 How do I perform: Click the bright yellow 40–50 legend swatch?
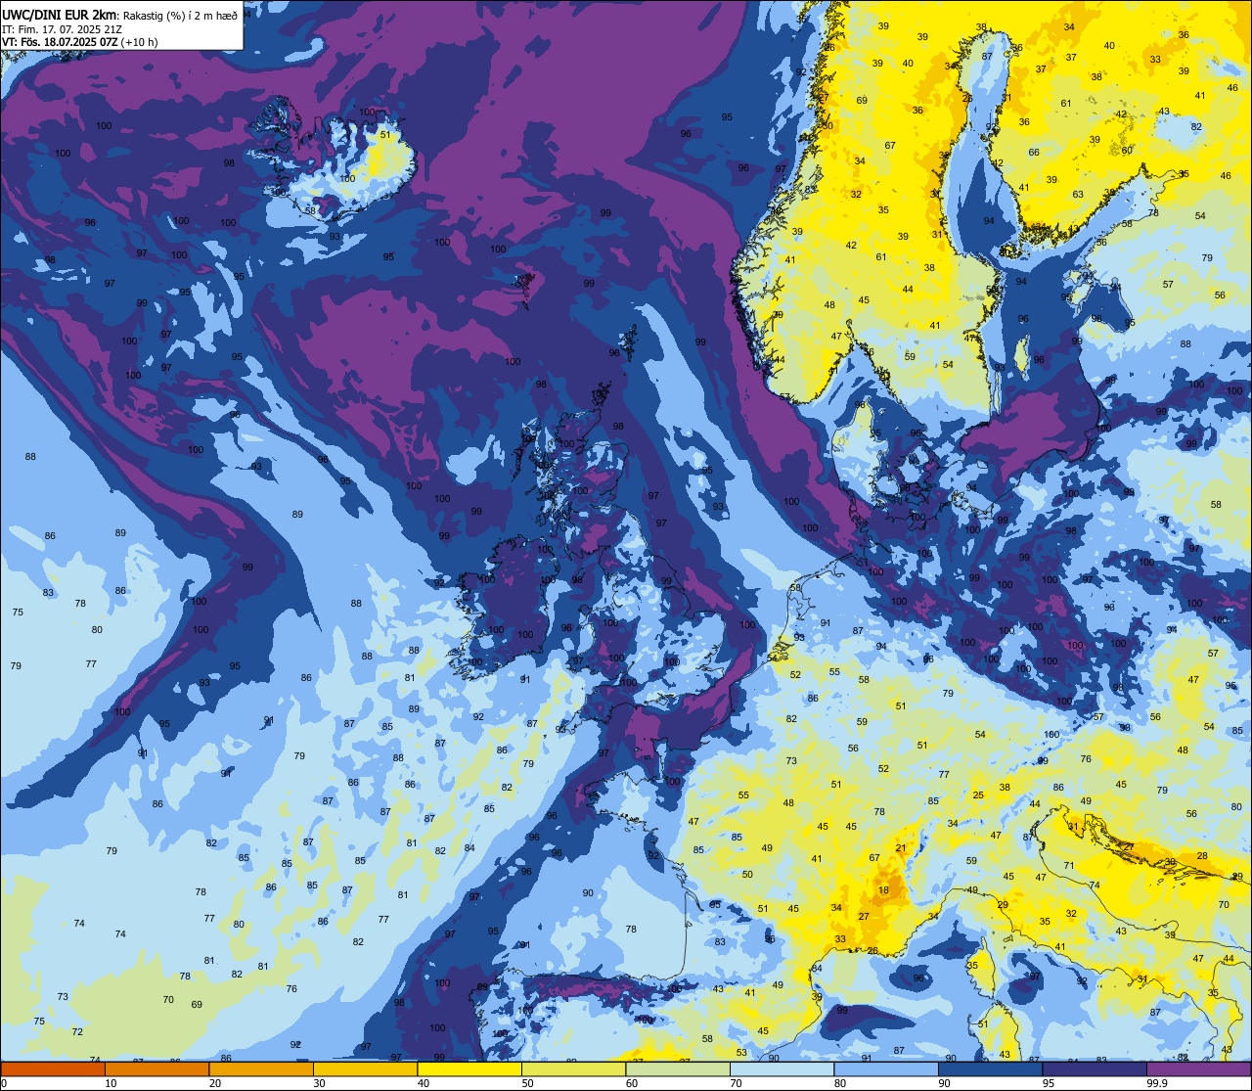point(469,1068)
